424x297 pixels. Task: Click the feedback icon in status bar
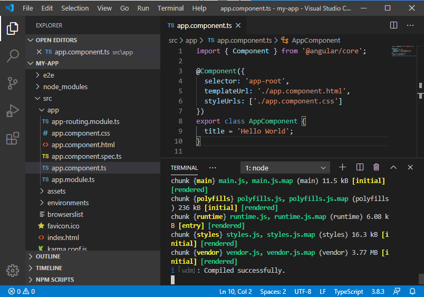[x=397, y=291]
